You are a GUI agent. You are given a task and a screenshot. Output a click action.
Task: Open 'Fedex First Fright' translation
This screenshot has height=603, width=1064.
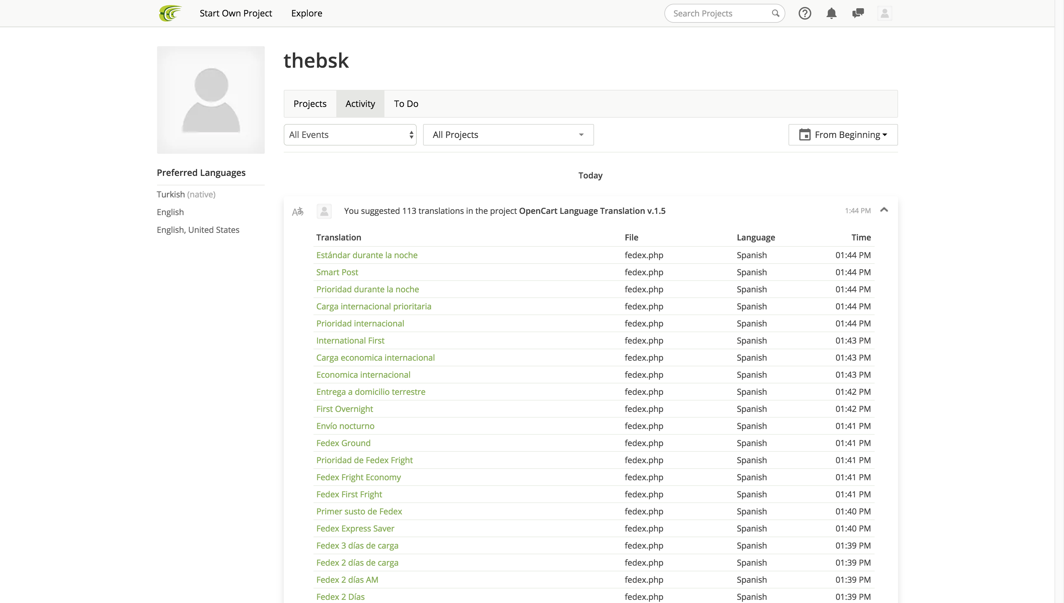349,494
